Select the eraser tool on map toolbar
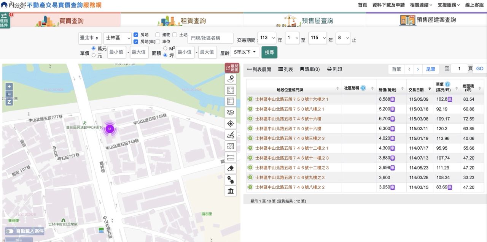 click(231, 169)
